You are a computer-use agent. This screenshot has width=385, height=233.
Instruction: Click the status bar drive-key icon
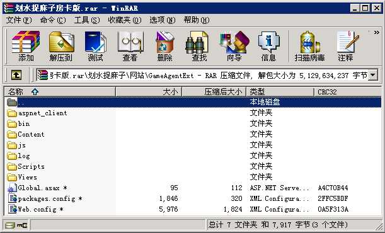point(16,225)
